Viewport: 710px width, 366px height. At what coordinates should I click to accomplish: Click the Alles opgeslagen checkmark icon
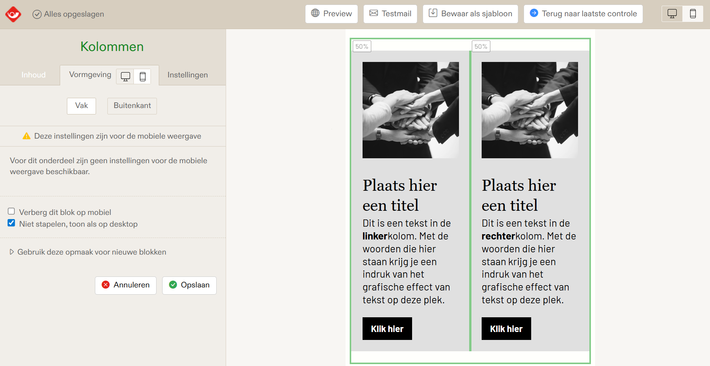pos(37,14)
